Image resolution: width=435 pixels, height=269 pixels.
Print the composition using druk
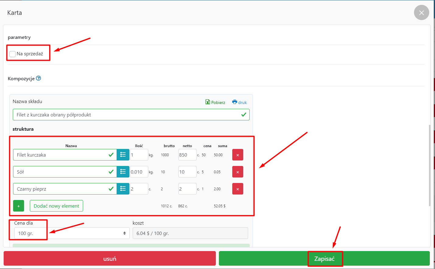tap(240, 102)
